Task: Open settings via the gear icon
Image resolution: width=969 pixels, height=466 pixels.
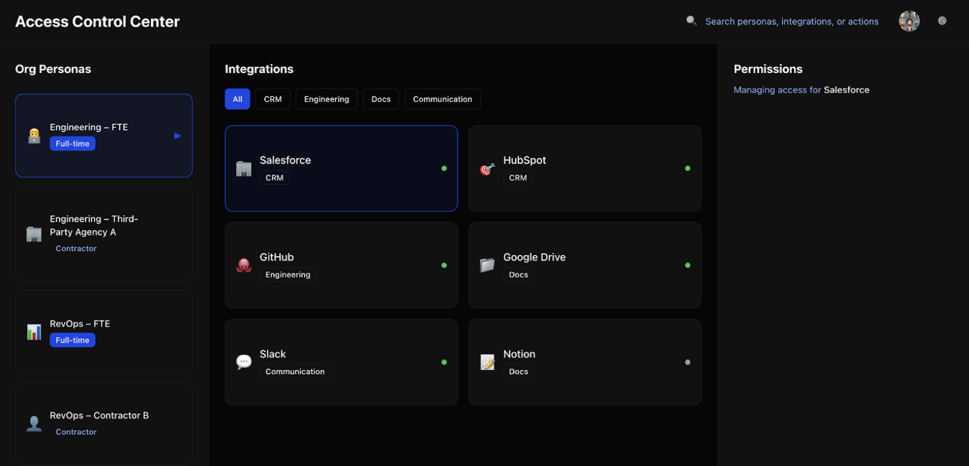Action: 942,21
